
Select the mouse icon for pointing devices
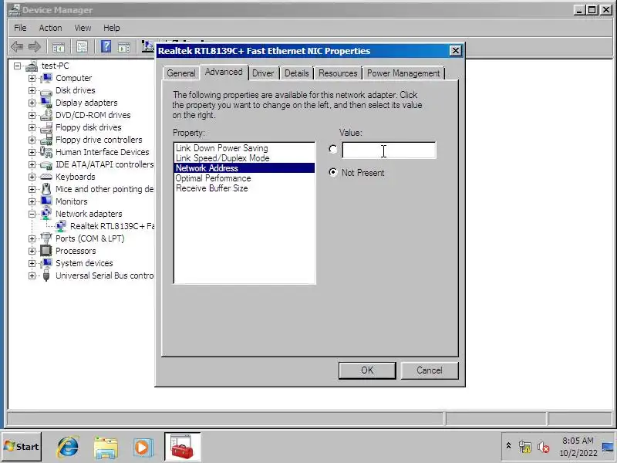(x=46, y=189)
